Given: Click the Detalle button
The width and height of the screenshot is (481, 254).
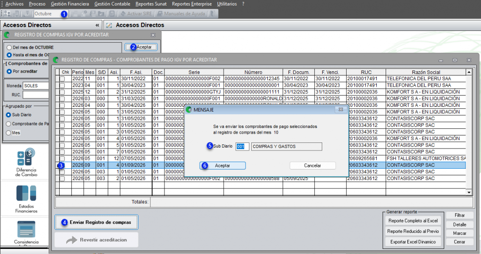Looking at the screenshot, I should (459, 224).
